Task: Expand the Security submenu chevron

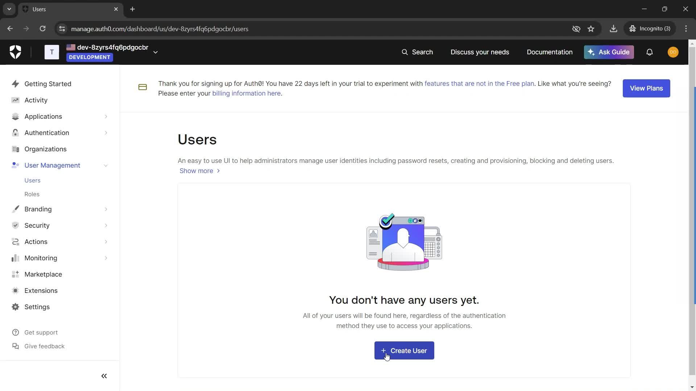Action: click(x=106, y=226)
